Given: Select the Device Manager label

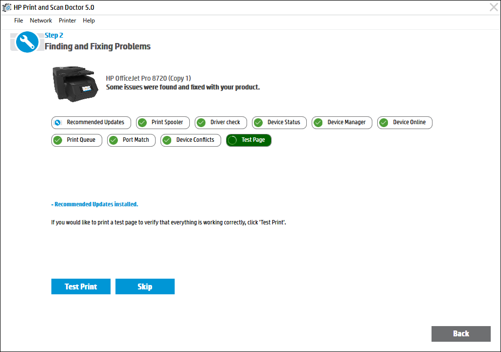Looking at the screenshot, I should [347, 122].
